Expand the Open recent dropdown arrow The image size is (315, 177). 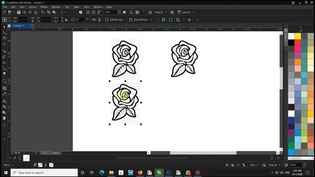point(14,12)
